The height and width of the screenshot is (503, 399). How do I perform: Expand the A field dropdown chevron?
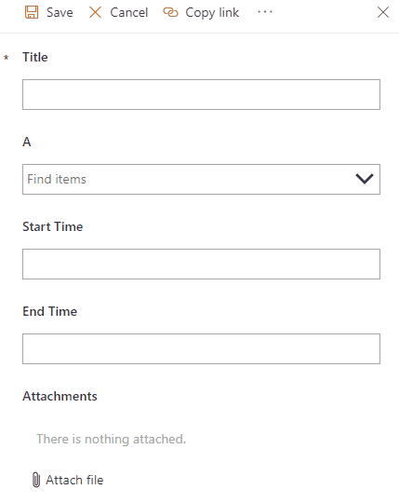click(x=365, y=179)
